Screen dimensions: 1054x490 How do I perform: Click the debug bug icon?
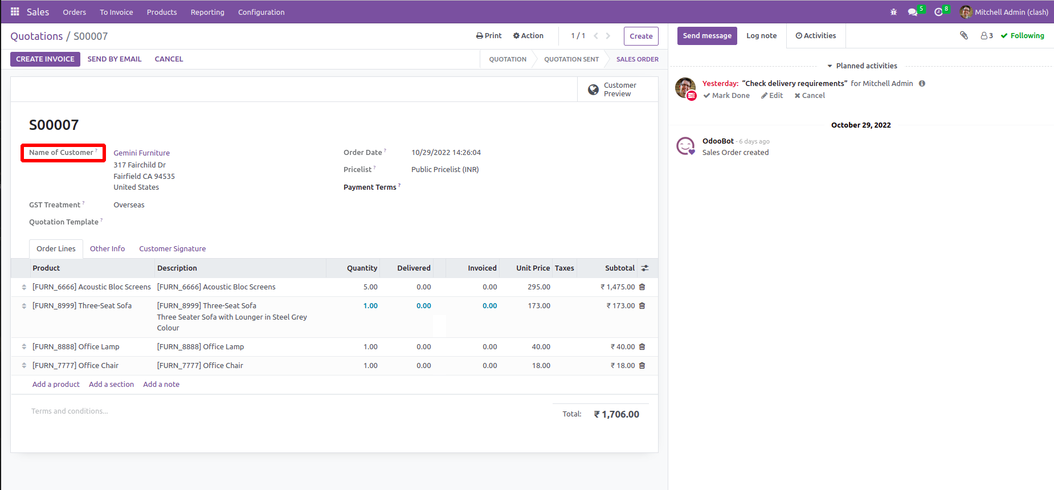point(893,12)
